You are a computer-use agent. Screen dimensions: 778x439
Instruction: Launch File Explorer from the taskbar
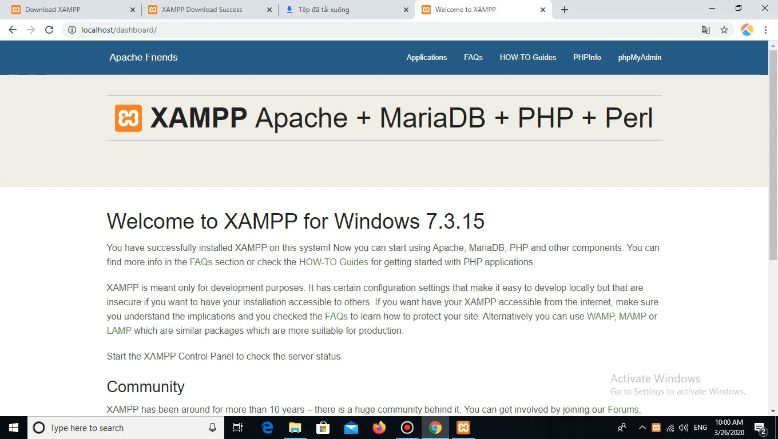(x=295, y=428)
